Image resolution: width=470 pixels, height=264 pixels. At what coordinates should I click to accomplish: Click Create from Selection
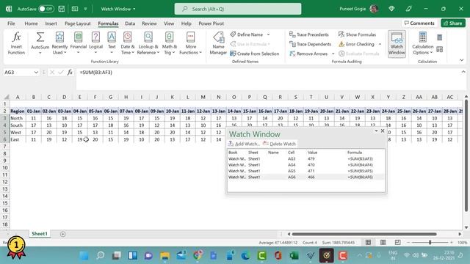point(255,54)
